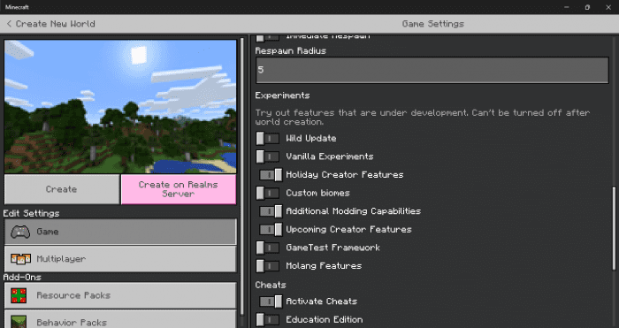619x328 pixels.
Task: Click the Resource Packs icon
Action: pyautogui.click(x=19, y=295)
